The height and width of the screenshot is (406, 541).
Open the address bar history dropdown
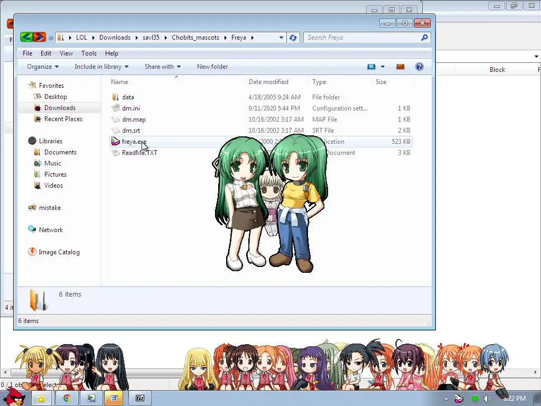(x=281, y=38)
